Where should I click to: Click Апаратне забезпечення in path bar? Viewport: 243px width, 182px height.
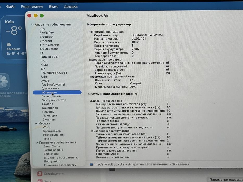[x=148, y=164]
